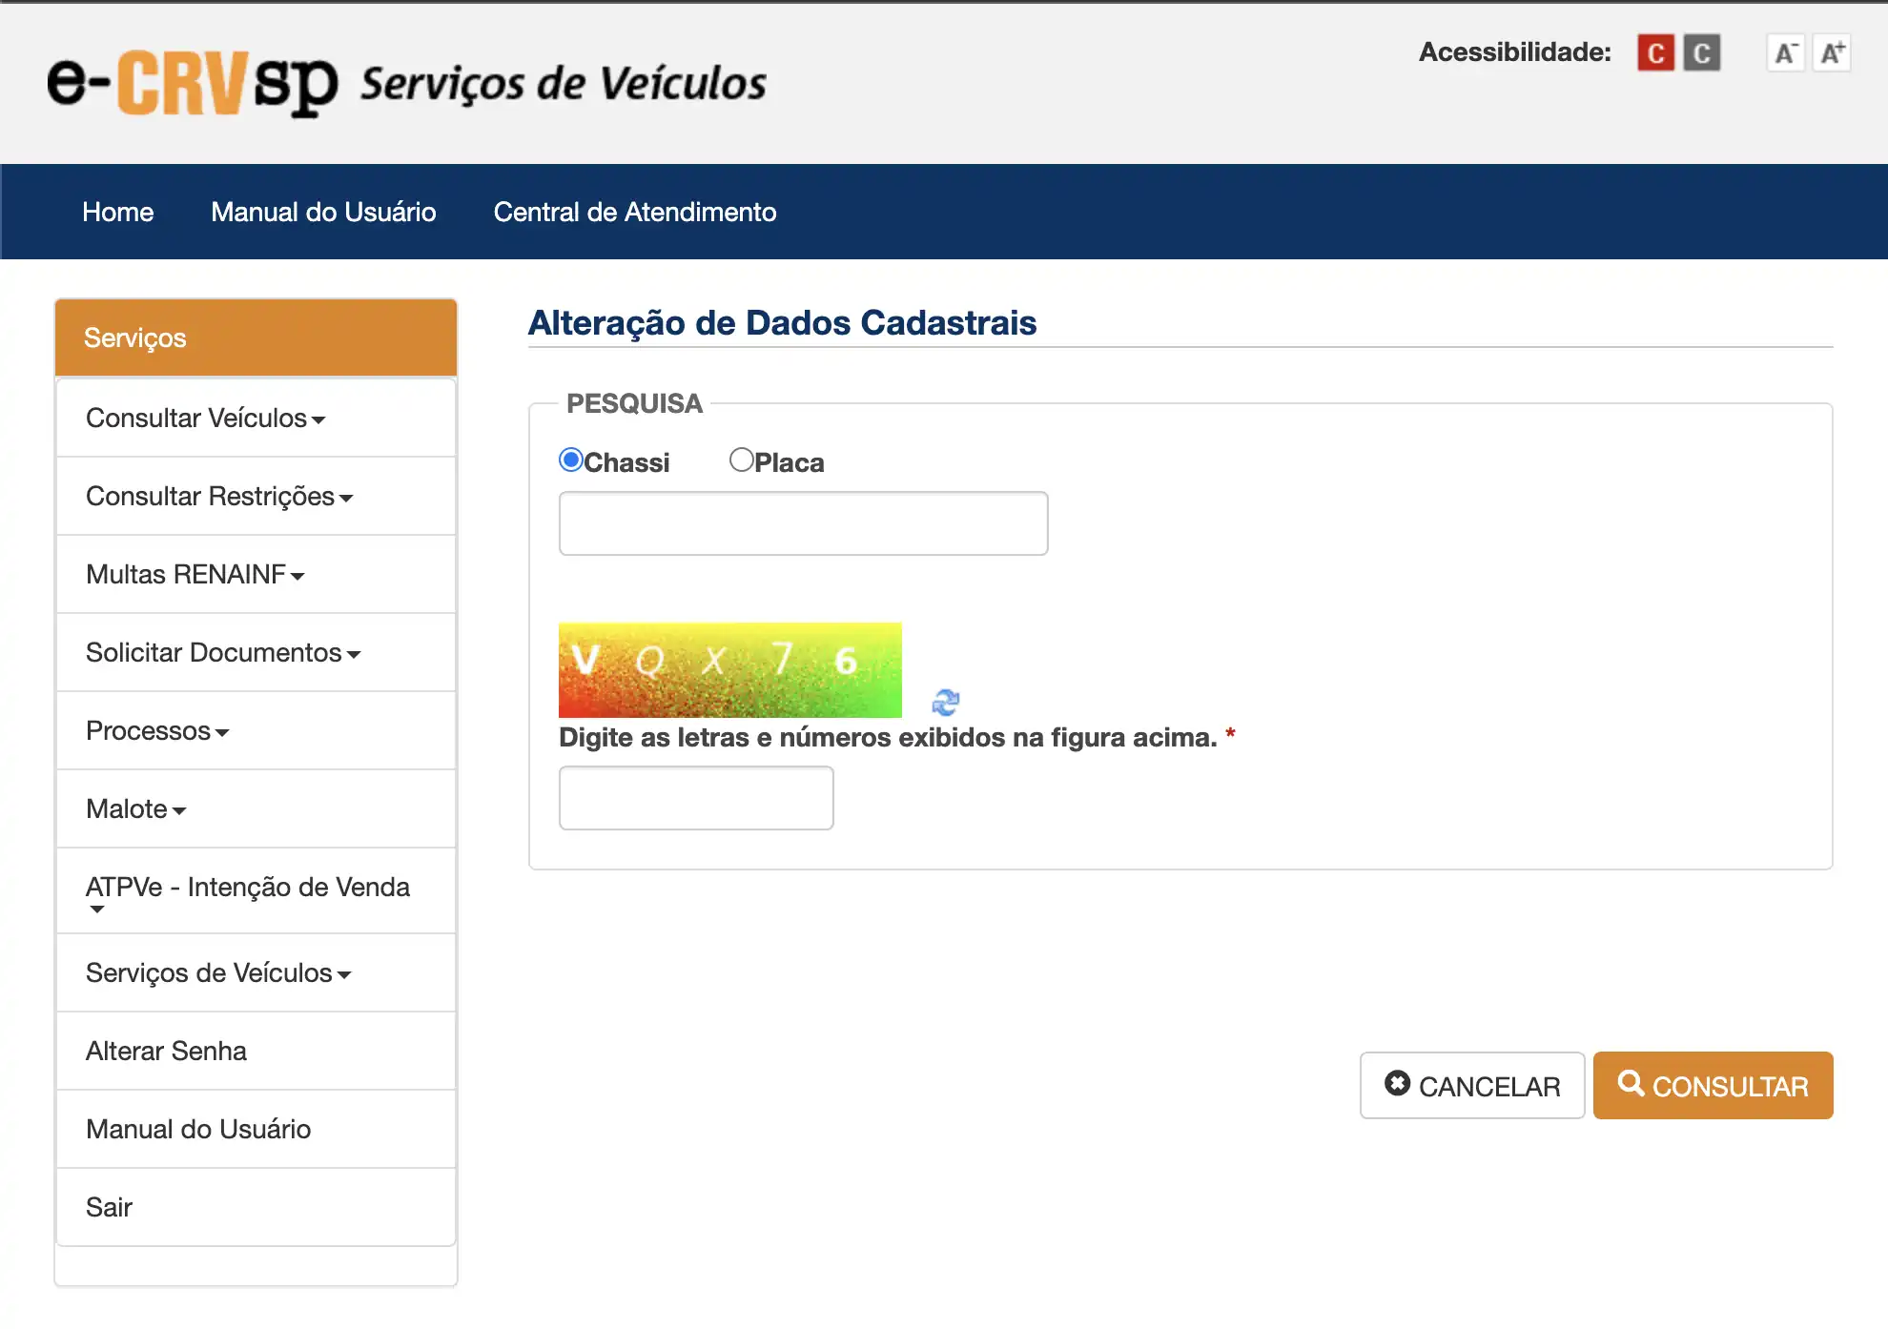Refresh the captcha image
The height and width of the screenshot is (1329, 1888).
pos(945,703)
